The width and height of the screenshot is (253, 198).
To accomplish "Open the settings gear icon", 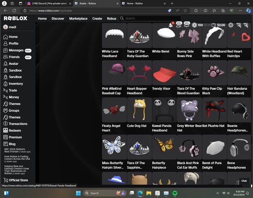I will coord(231,25).
